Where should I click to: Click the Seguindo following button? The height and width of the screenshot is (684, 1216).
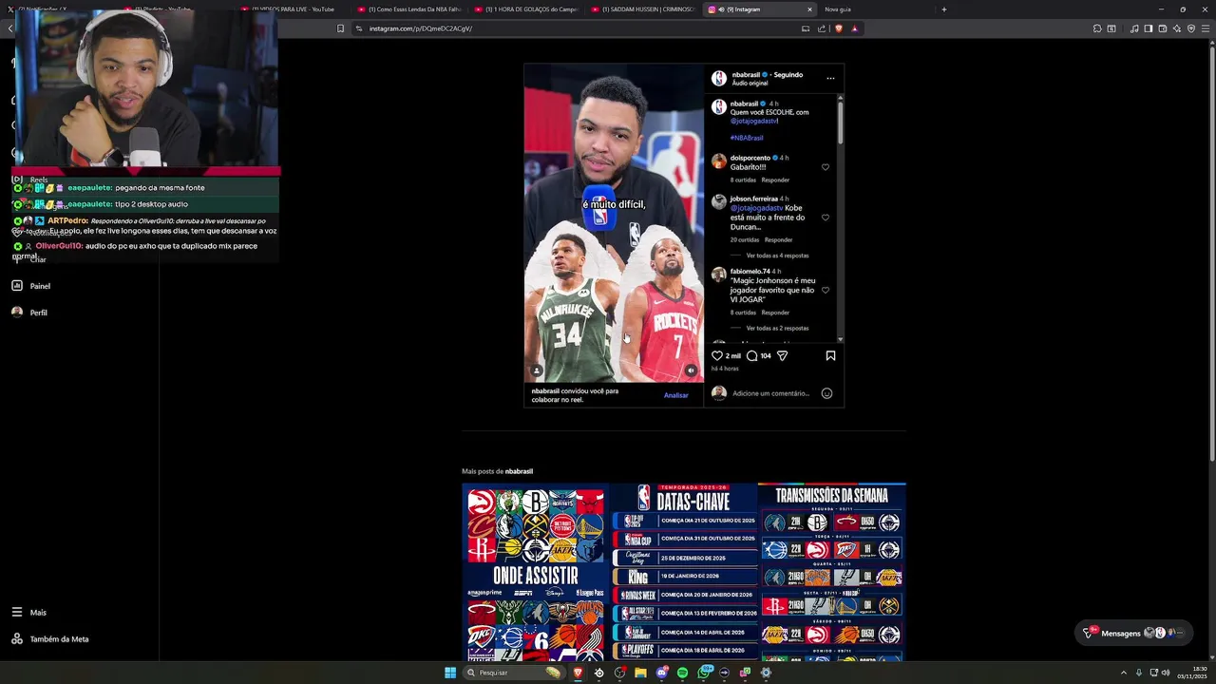788,74
